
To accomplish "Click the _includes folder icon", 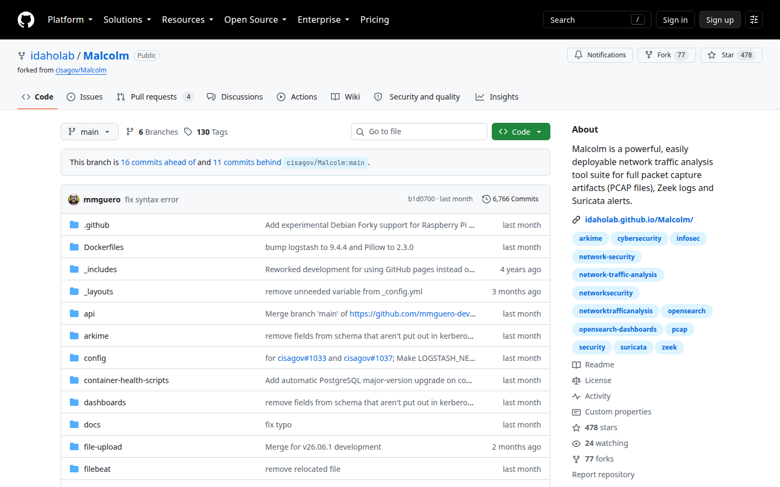I will pyautogui.click(x=74, y=269).
